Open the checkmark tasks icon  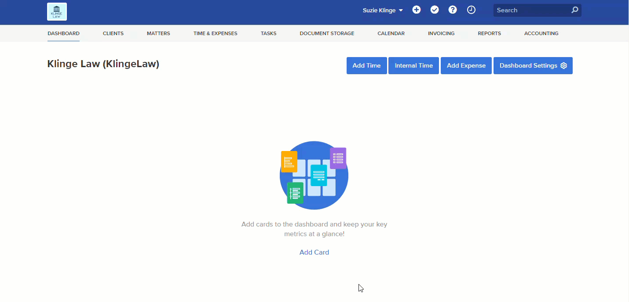(x=435, y=10)
